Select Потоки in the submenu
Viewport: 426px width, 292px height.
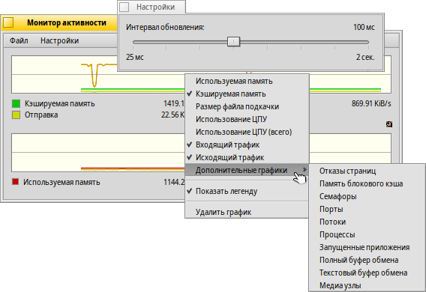pyautogui.click(x=367, y=222)
